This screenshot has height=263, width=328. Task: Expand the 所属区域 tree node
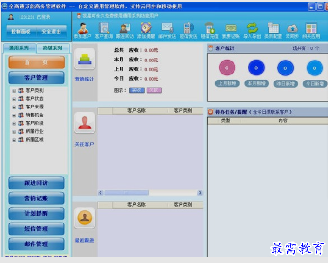pos(14,140)
